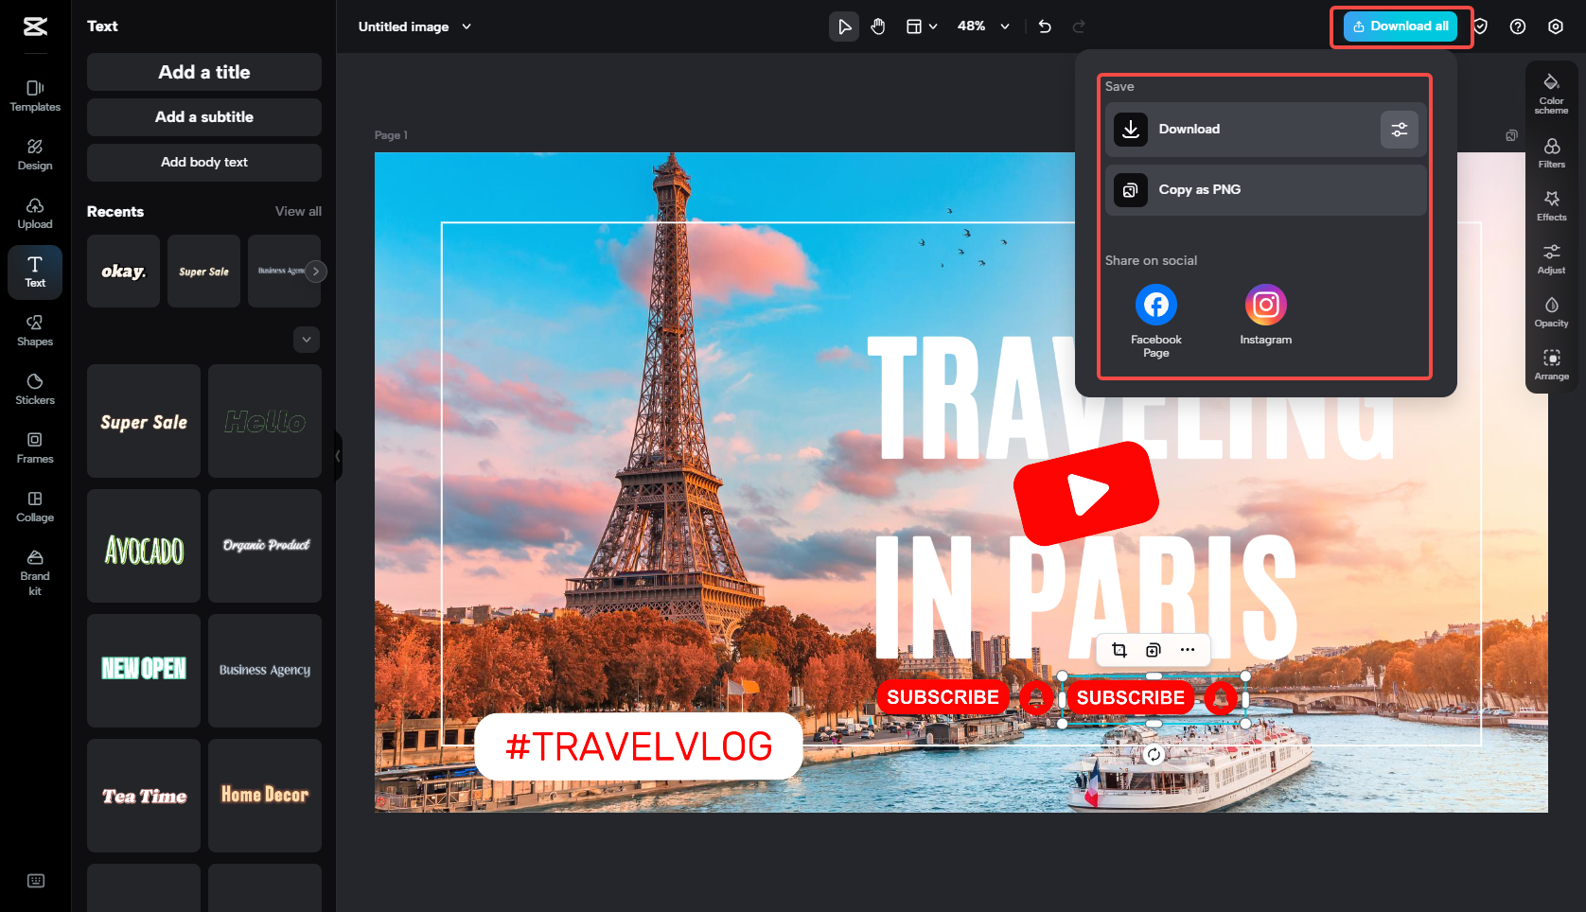Click the crop icon in floating toolbar
The width and height of the screenshot is (1586, 912).
(x=1119, y=650)
